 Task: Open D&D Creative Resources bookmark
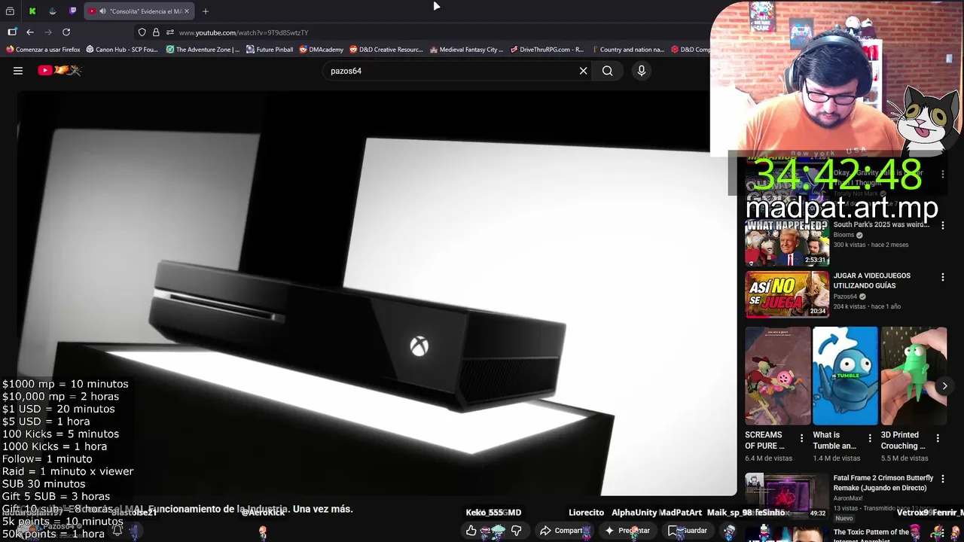[x=386, y=50]
